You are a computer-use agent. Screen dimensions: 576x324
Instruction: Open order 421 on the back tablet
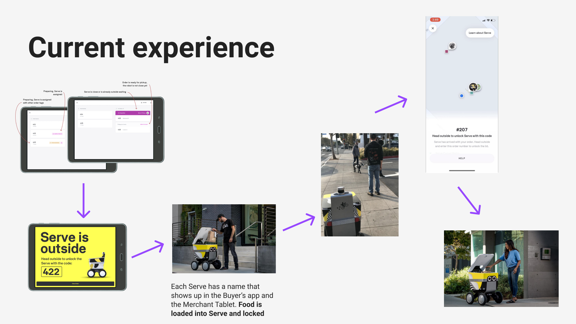click(x=47, y=125)
